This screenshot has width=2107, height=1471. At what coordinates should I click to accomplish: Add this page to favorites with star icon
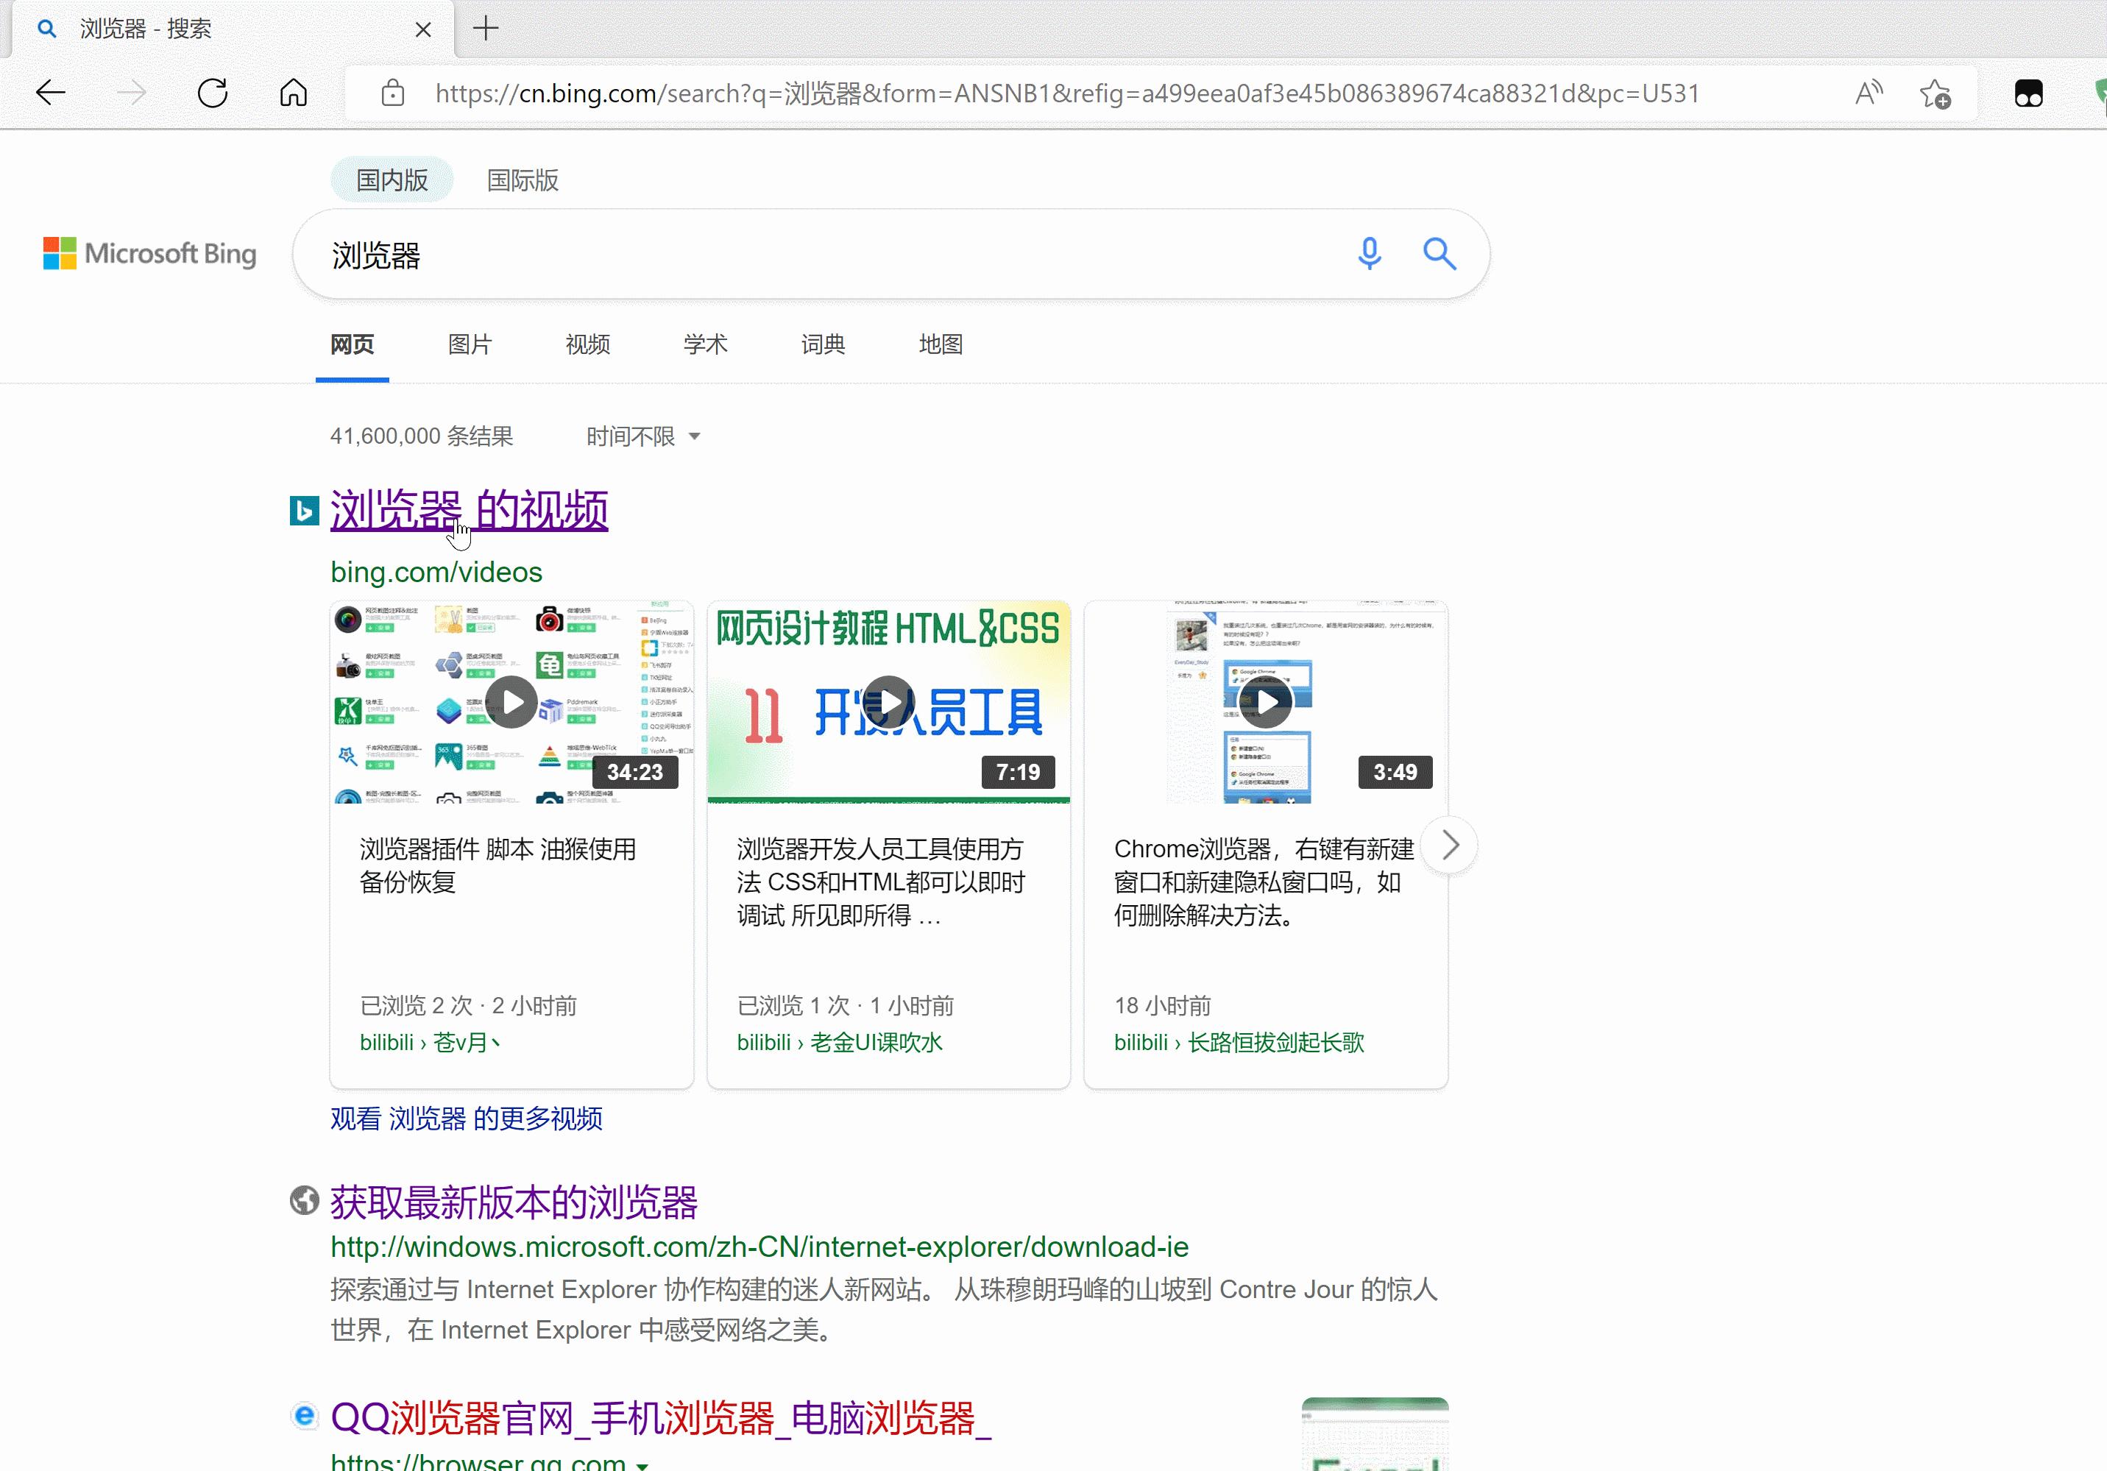coord(1933,93)
